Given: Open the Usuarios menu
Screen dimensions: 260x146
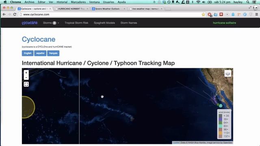Looking at the screenshot, I should pos(108,2).
